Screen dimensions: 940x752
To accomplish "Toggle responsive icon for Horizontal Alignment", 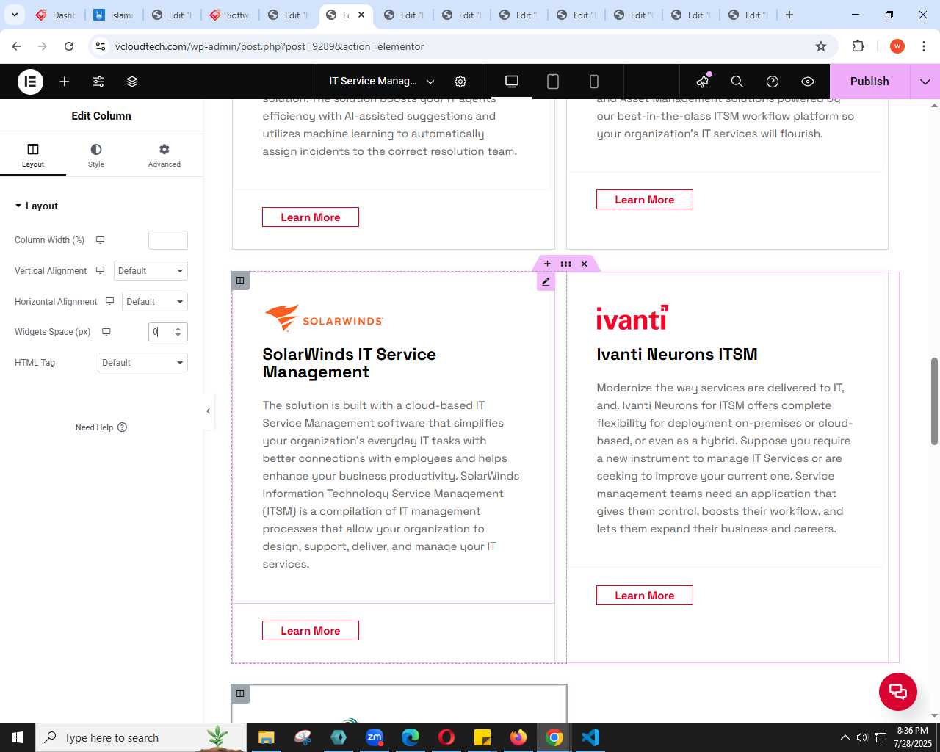I will [x=110, y=302].
